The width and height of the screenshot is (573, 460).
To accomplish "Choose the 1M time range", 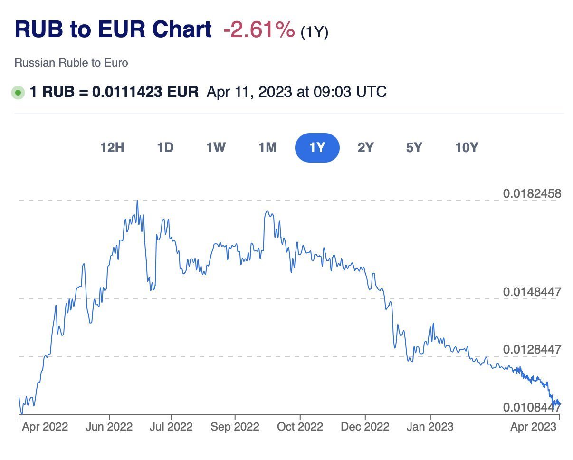I will [x=267, y=148].
